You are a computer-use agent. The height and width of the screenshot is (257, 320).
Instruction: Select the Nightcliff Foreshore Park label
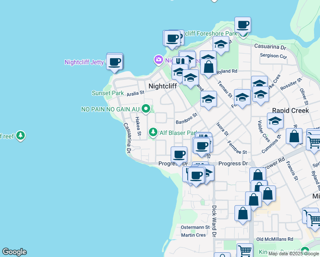tap(210, 33)
